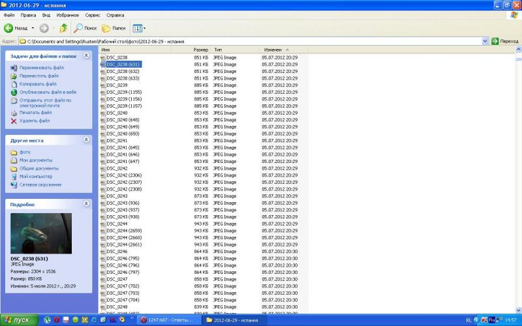Click the grey Forward arrow button

tap(44, 28)
